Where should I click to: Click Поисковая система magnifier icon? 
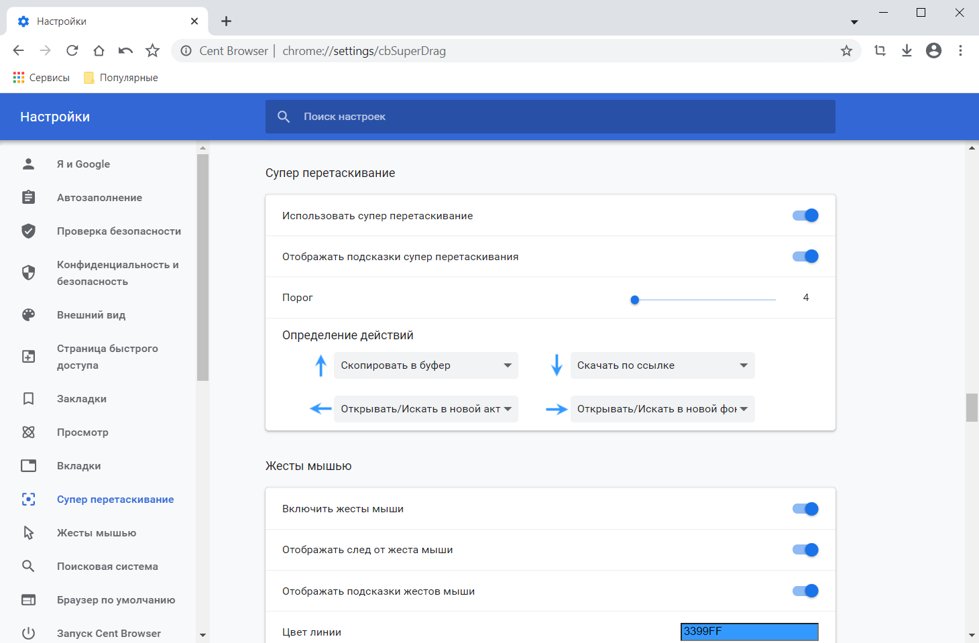[x=28, y=567]
